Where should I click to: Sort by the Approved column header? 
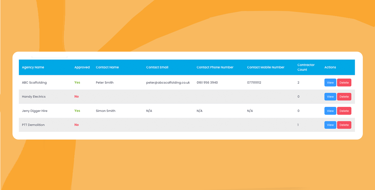tap(82, 67)
